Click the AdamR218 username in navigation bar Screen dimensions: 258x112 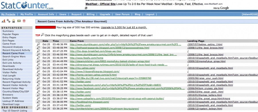coord(250,14)
